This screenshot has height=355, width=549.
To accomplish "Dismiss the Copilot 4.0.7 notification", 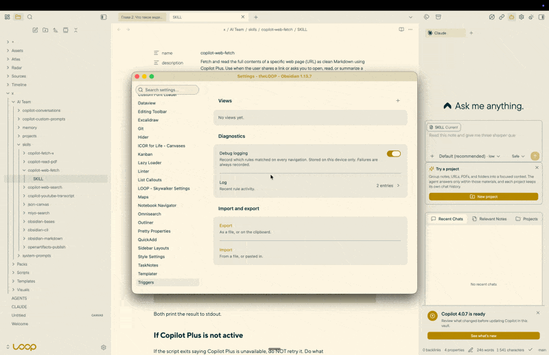I will click(538, 312).
